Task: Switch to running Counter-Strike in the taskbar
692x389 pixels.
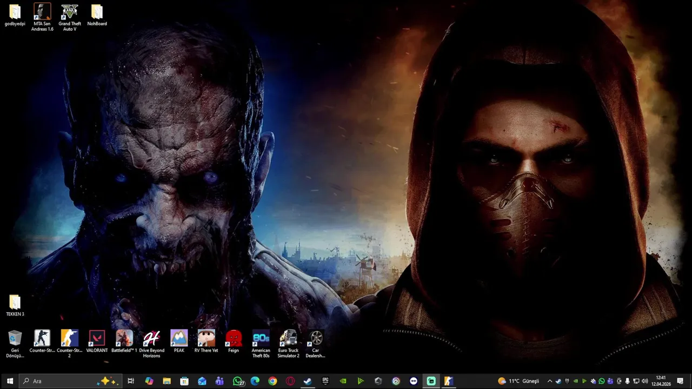Action: point(448,381)
